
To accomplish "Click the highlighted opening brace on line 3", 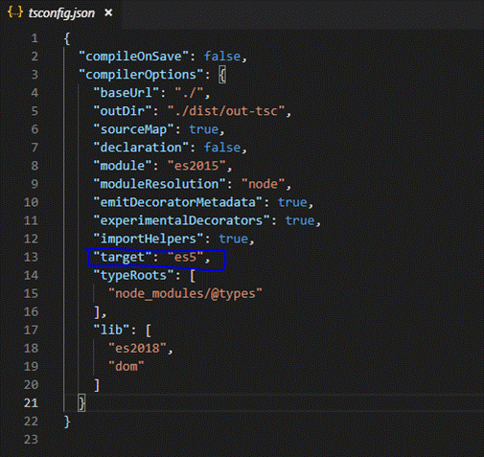I will (222, 75).
